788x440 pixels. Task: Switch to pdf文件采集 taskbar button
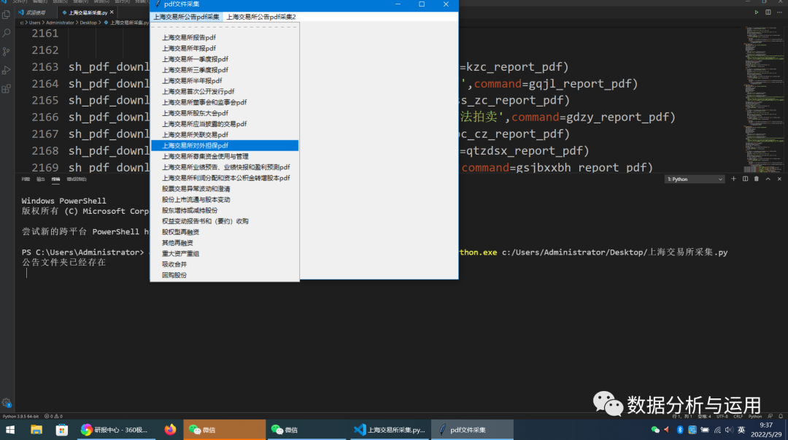coord(472,430)
